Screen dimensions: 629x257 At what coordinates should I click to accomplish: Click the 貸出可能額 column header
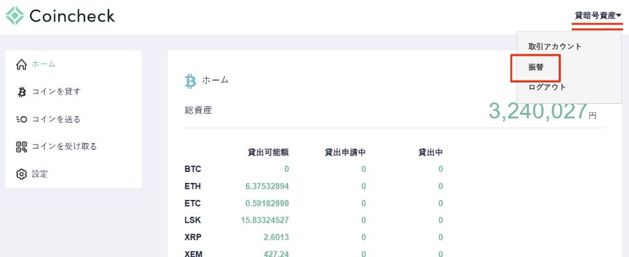coord(269,152)
